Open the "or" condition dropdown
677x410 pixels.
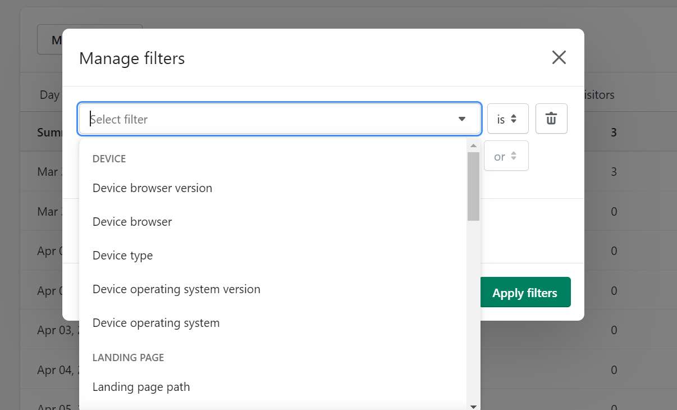[506, 156]
